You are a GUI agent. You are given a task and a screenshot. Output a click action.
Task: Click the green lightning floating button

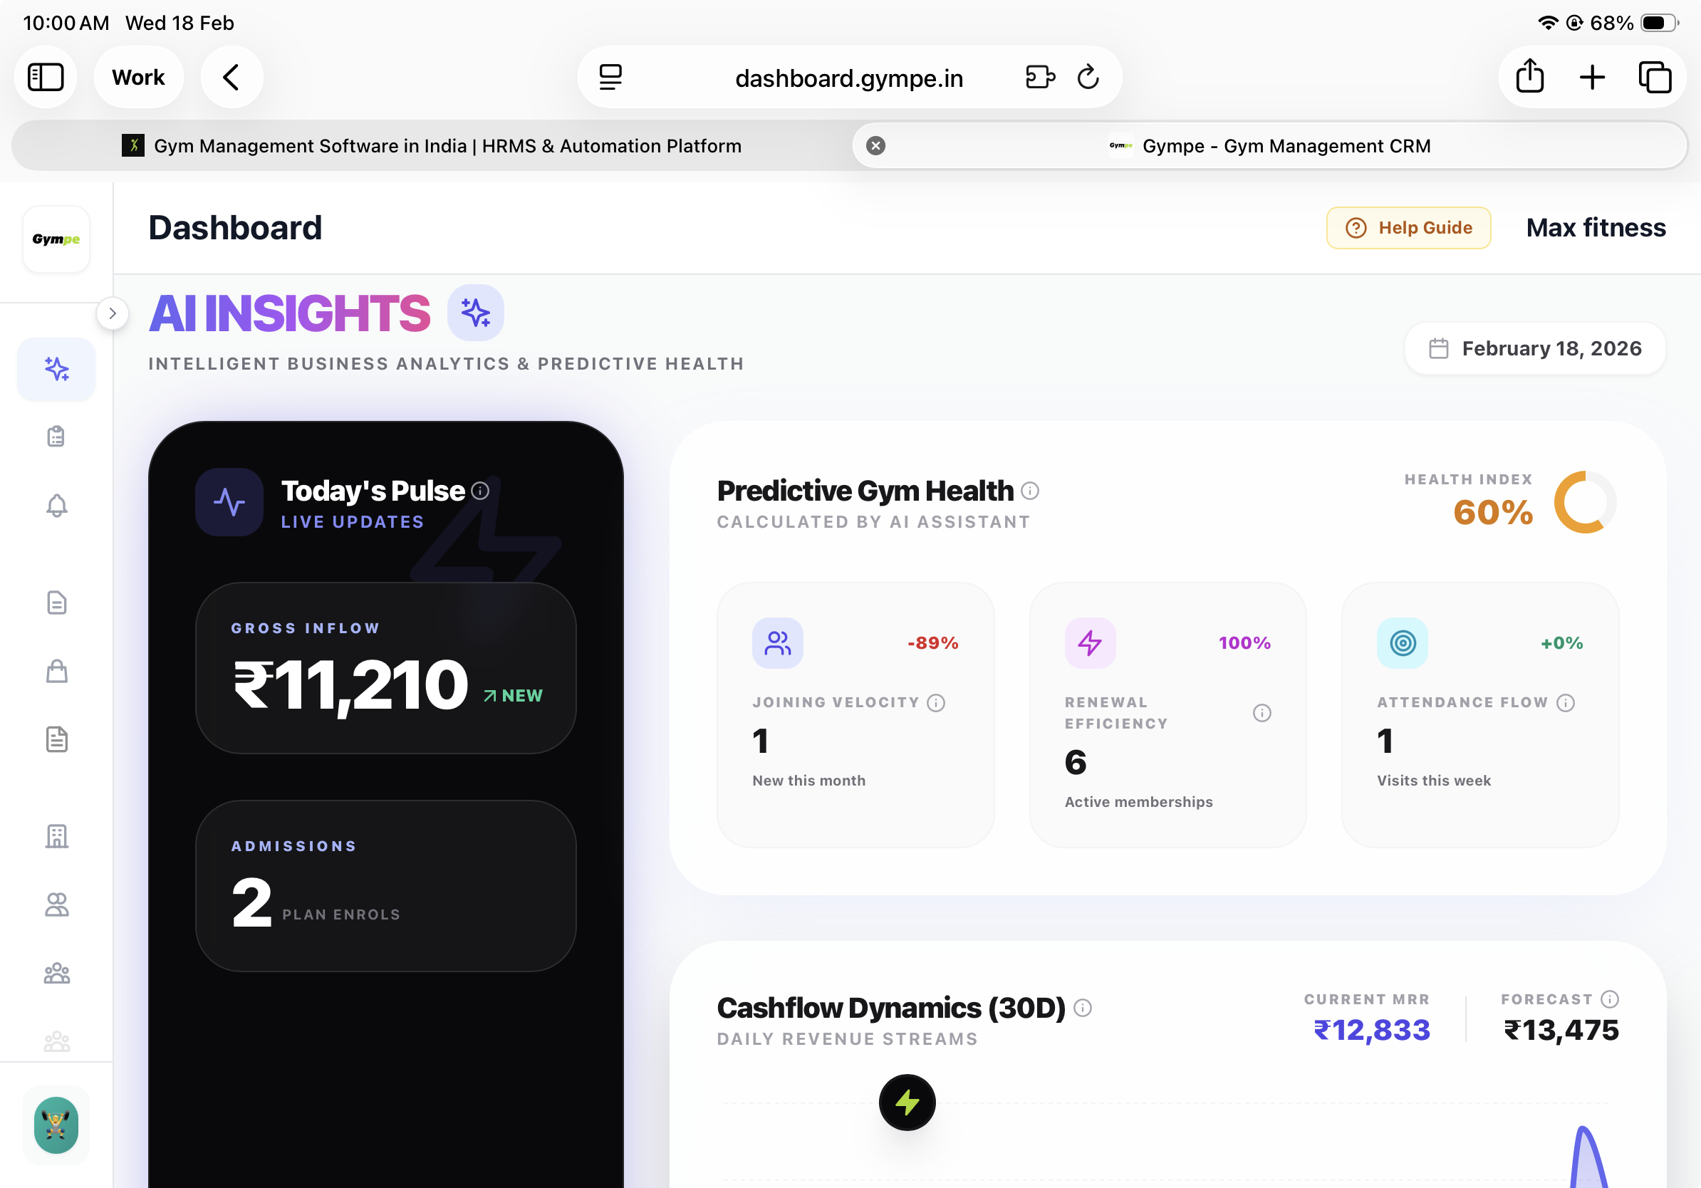pos(907,1102)
